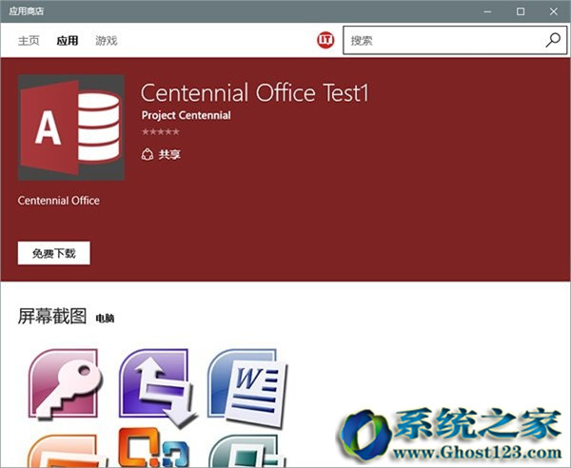This screenshot has width=571, height=468.
Task: Open the Access key icon screenshot
Action: pos(66,384)
